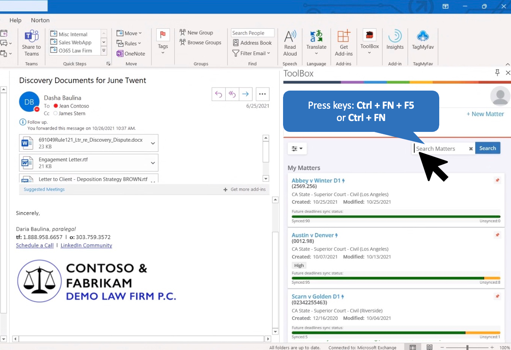Close the ToolBox pane
Screen dimensions: 511x350
pyautogui.click(x=508, y=73)
